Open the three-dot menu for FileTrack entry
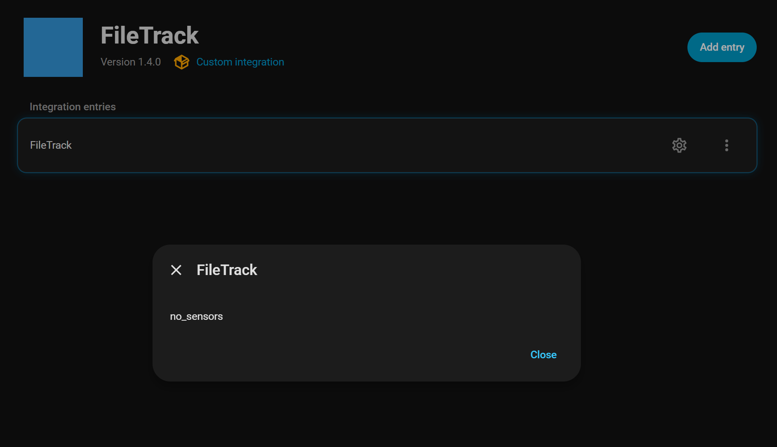This screenshot has width=777, height=447. point(726,145)
